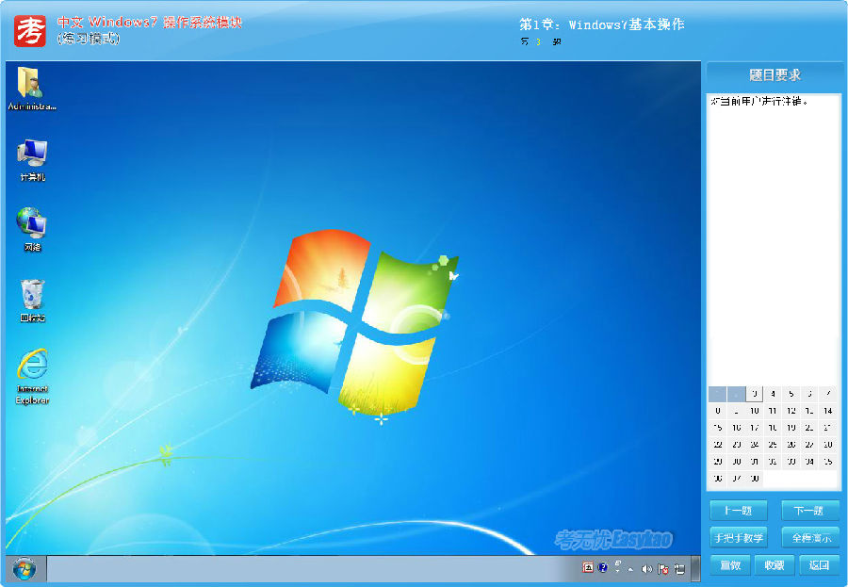The height and width of the screenshot is (587, 848).
Task: Select question number 19 in grid
Action: click(x=791, y=428)
